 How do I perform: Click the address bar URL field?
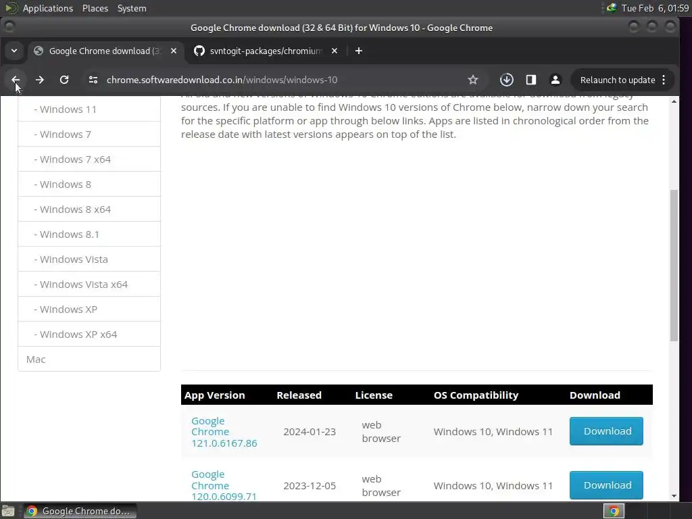[x=282, y=80]
